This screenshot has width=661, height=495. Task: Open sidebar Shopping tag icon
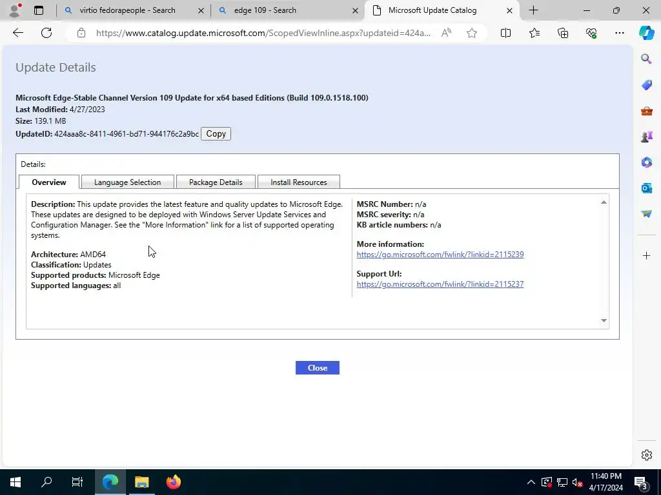point(646,85)
